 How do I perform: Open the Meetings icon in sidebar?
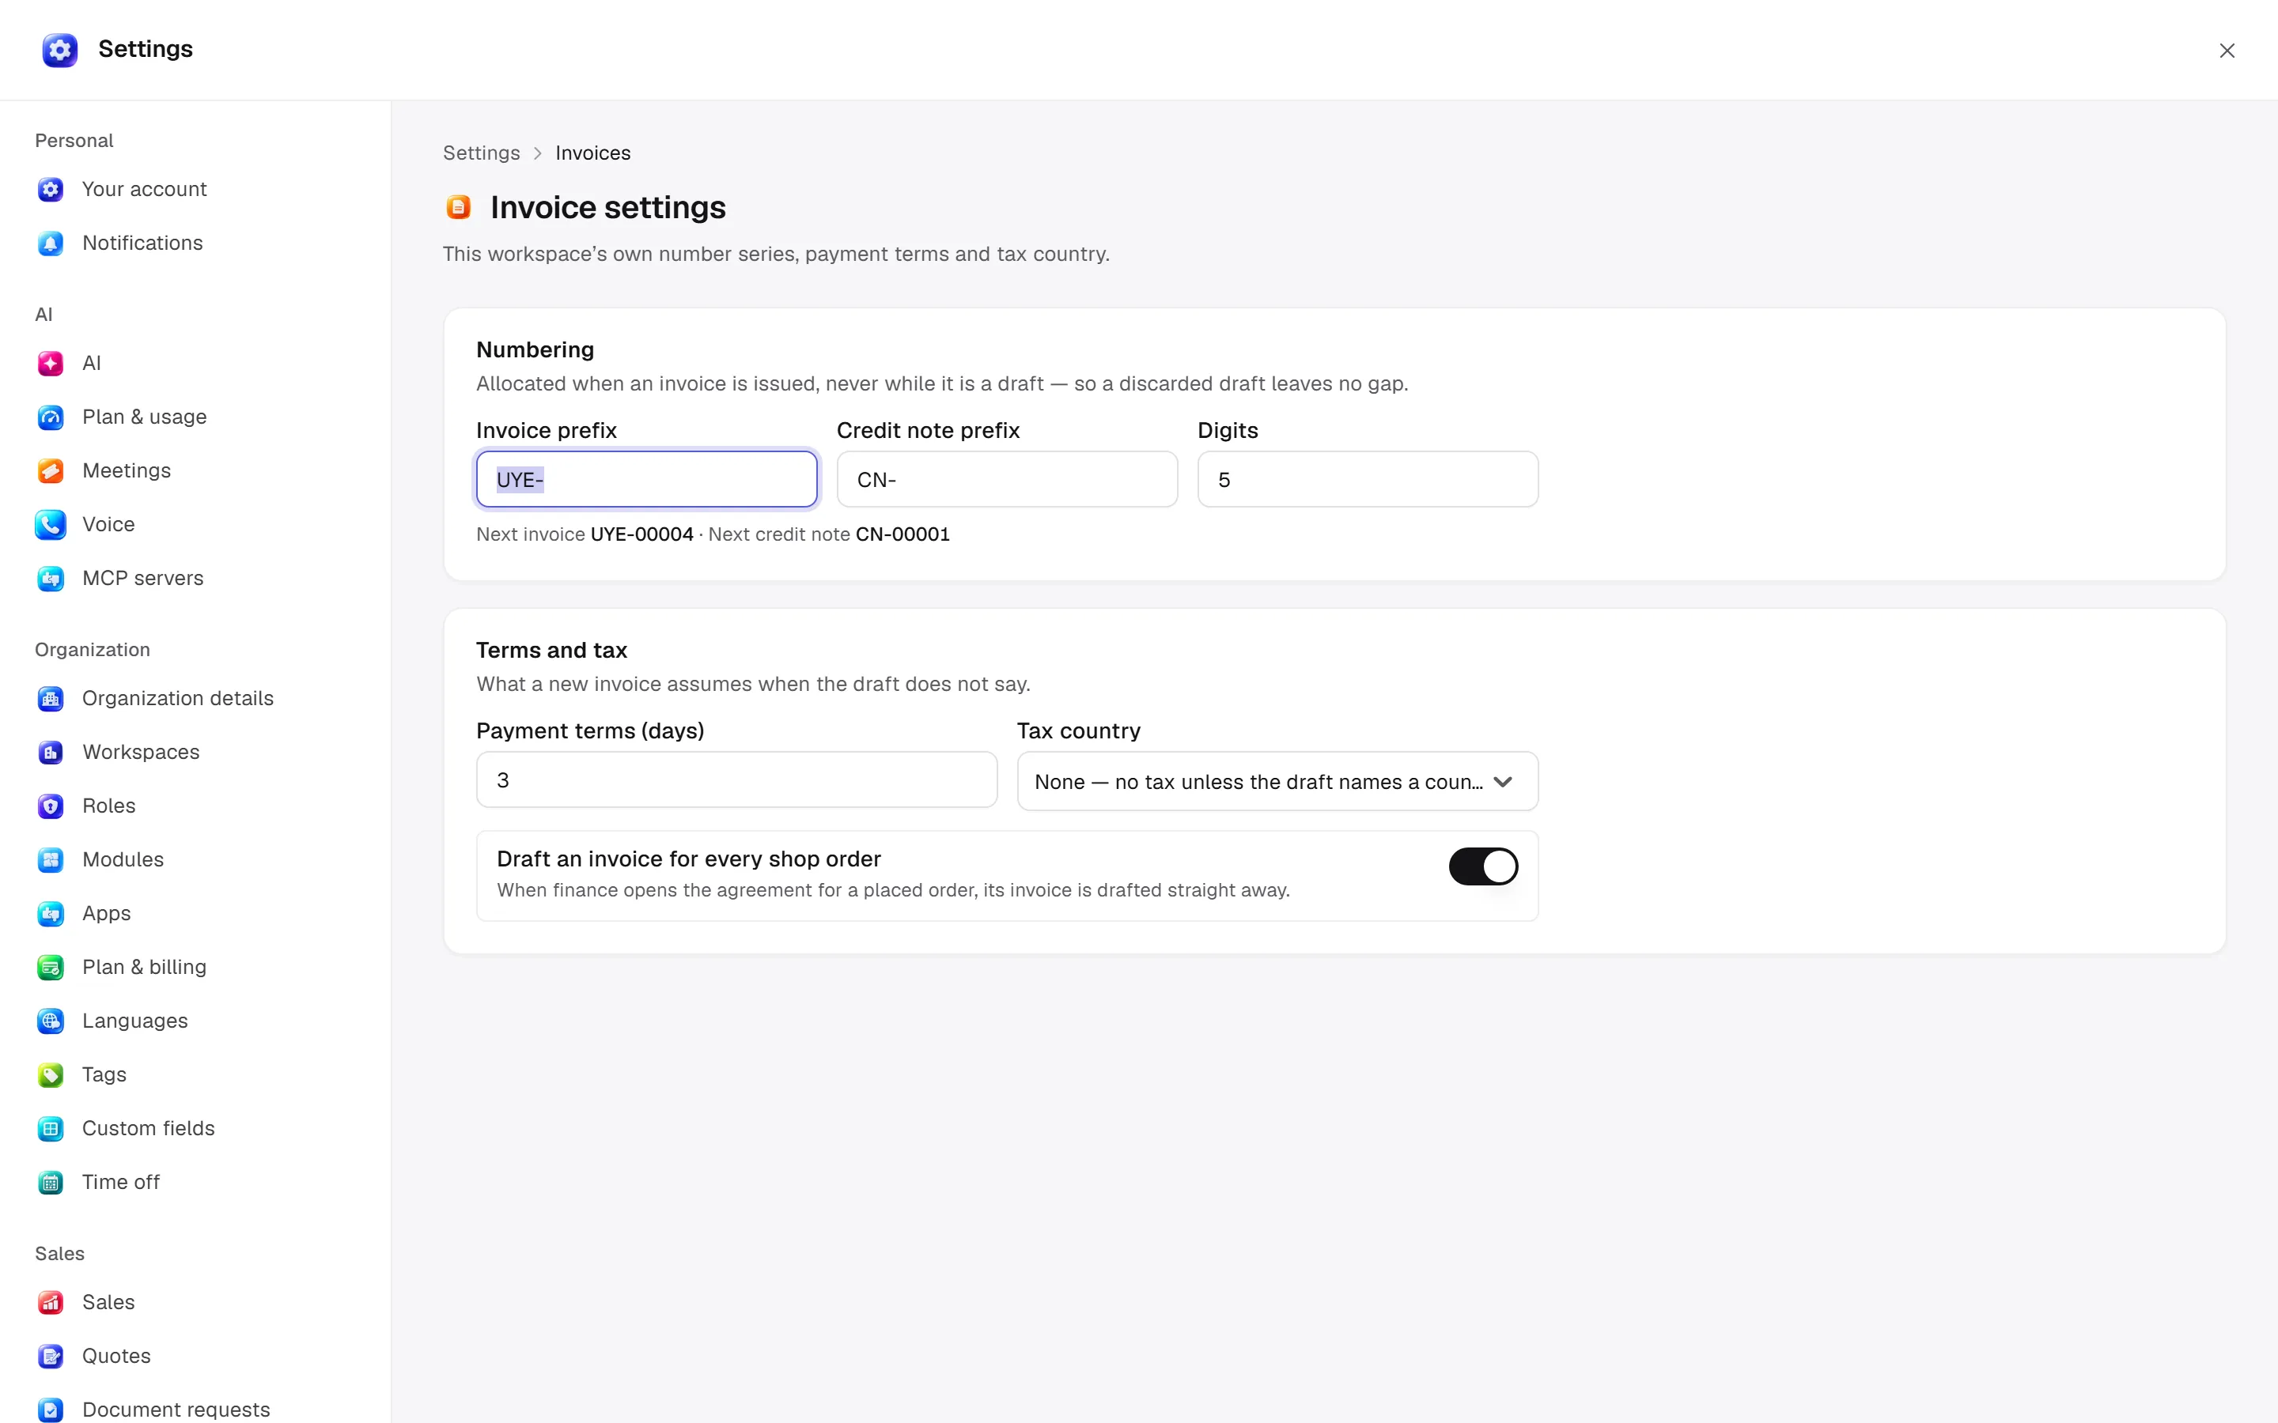[x=51, y=470]
